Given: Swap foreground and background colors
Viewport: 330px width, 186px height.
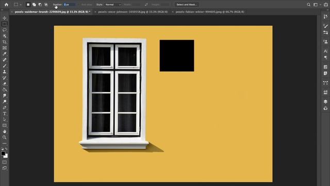Looking at the screenshot, I should point(6,149).
